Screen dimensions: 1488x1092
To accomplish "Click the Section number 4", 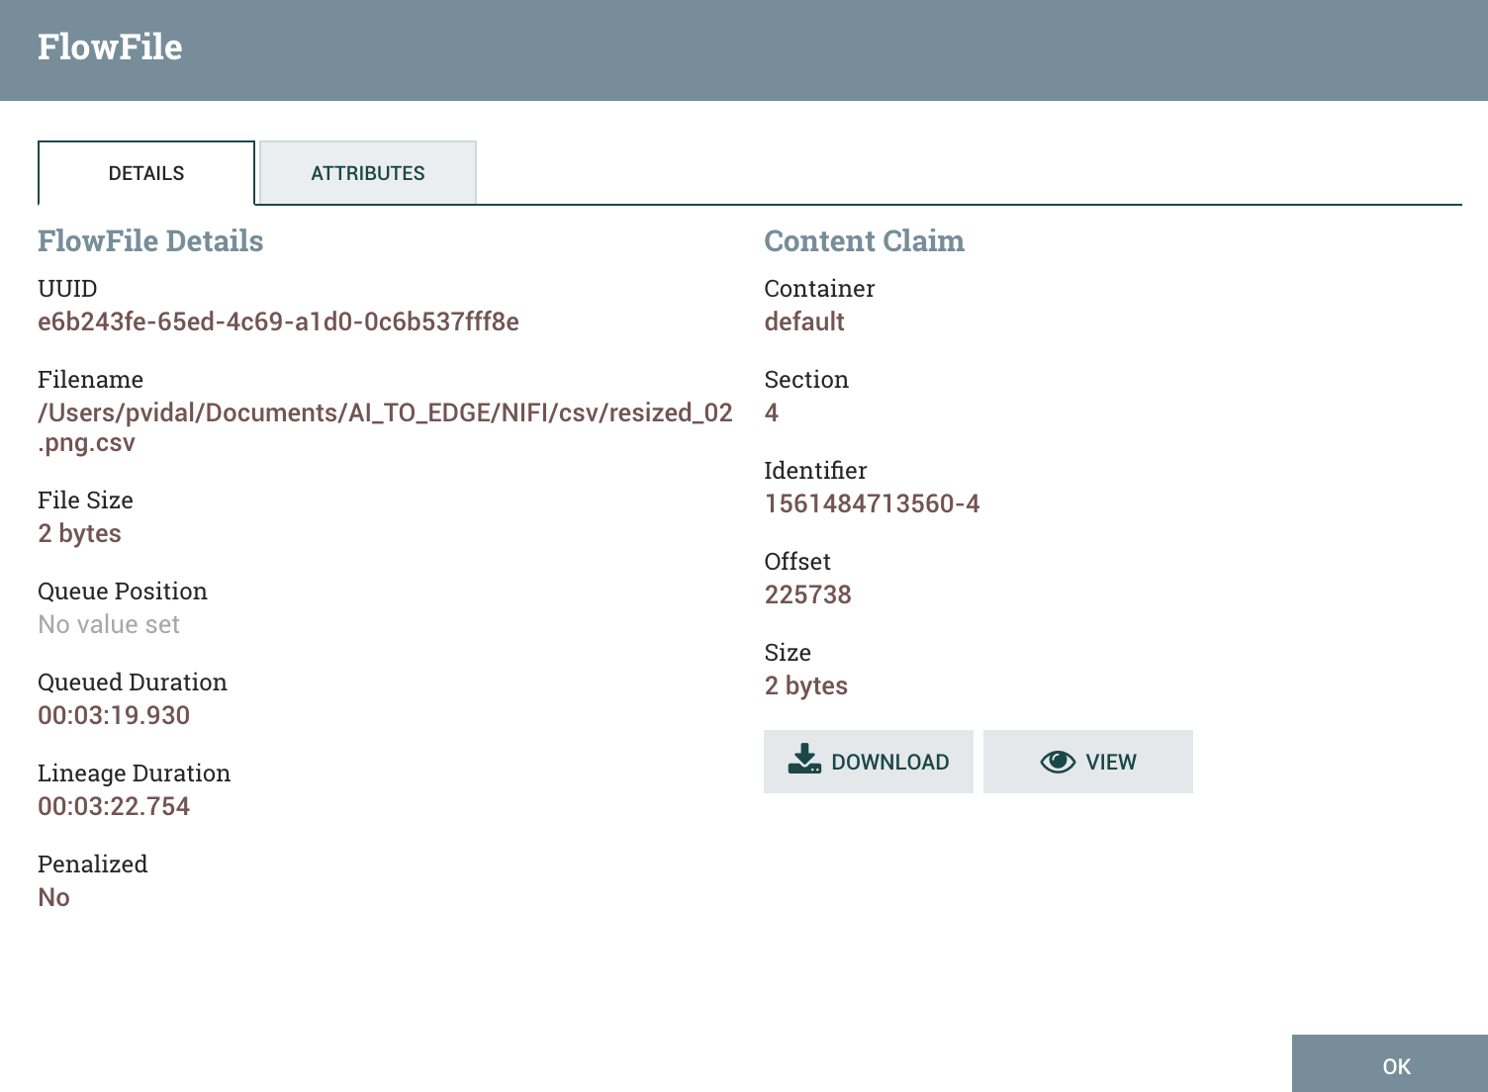I will [x=771, y=412].
